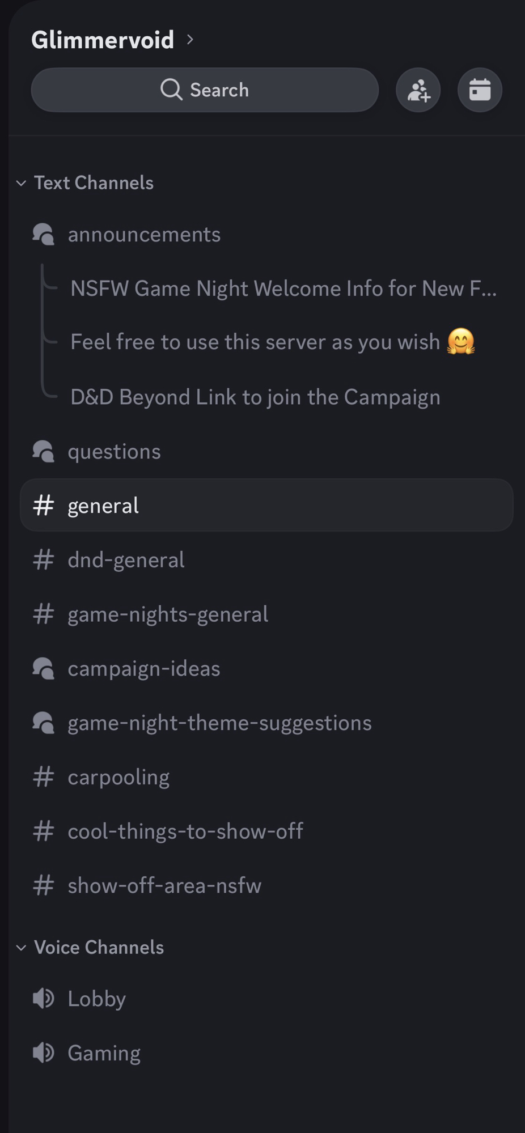Open the game-night-theme-suggestions forum channel
This screenshot has height=1133, width=525.
(x=219, y=723)
